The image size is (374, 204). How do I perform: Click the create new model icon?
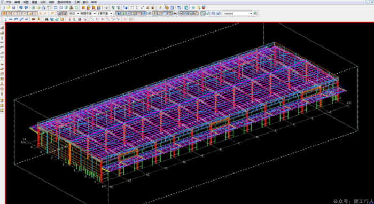3,8
